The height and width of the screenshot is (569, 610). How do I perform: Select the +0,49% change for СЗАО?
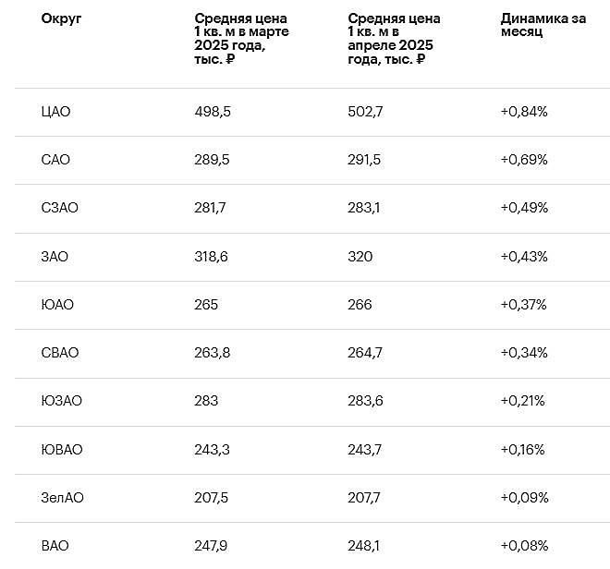(524, 208)
